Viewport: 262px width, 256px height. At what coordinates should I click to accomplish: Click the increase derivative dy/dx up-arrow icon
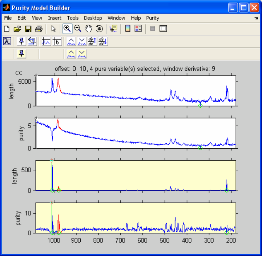tap(93, 41)
